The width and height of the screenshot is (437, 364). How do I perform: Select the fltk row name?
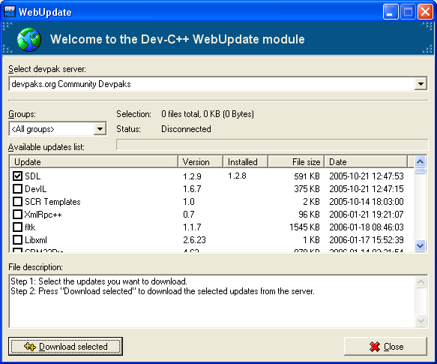tap(30, 227)
